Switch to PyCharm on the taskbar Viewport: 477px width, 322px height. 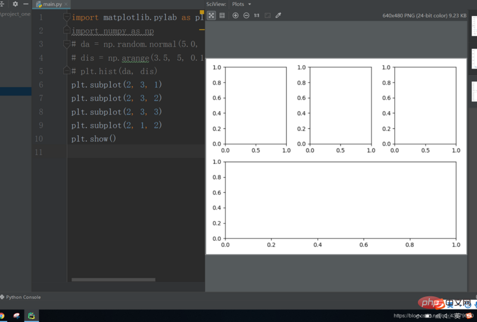(x=32, y=316)
